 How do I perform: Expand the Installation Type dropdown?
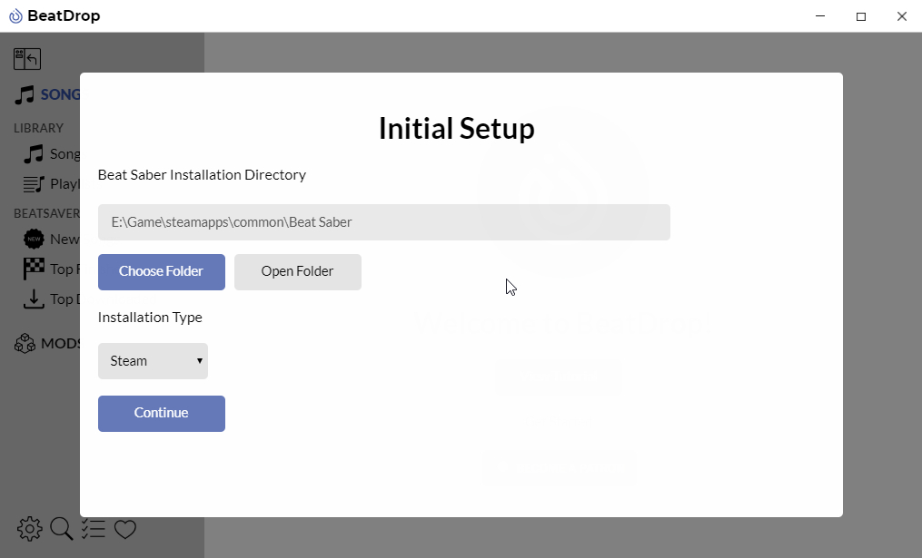(153, 361)
